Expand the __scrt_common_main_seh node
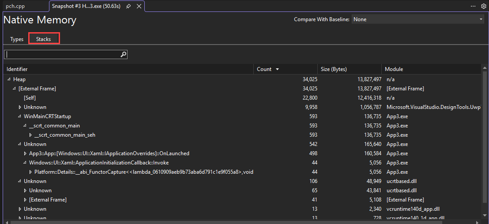 (30, 135)
